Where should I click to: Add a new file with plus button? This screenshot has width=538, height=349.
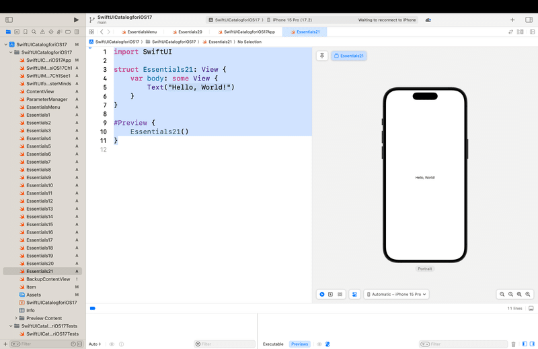click(x=5, y=344)
